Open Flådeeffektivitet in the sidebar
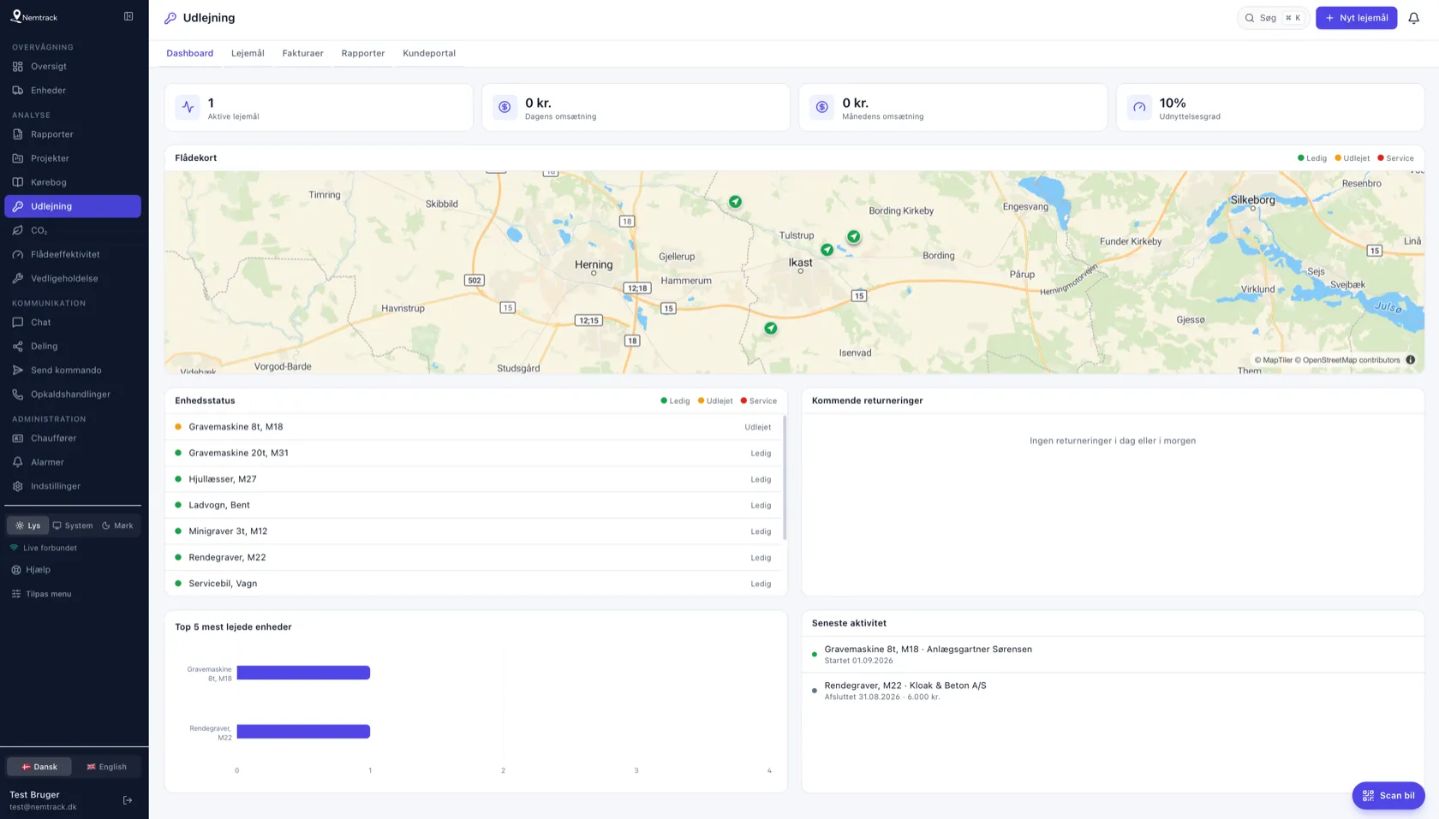Viewport: 1439px width, 819px height. point(73,254)
